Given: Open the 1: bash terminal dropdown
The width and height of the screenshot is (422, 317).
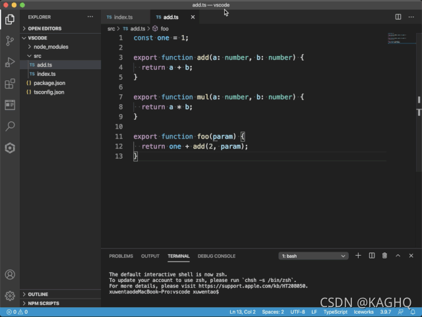Looking at the screenshot, I should pos(313,256).
